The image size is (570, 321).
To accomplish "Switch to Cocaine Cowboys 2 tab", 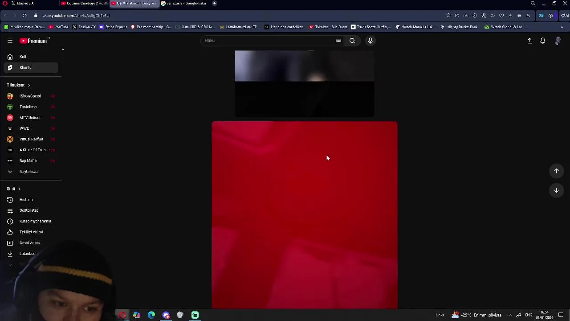I will (x=84, y=3).
